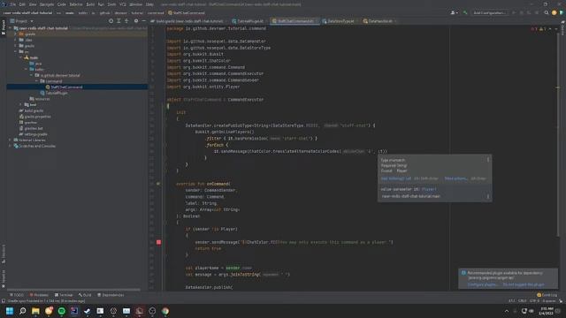Screen dimensions: 566x318
Task: Open Add Configuration dropdown
Action: pos(489,12)
